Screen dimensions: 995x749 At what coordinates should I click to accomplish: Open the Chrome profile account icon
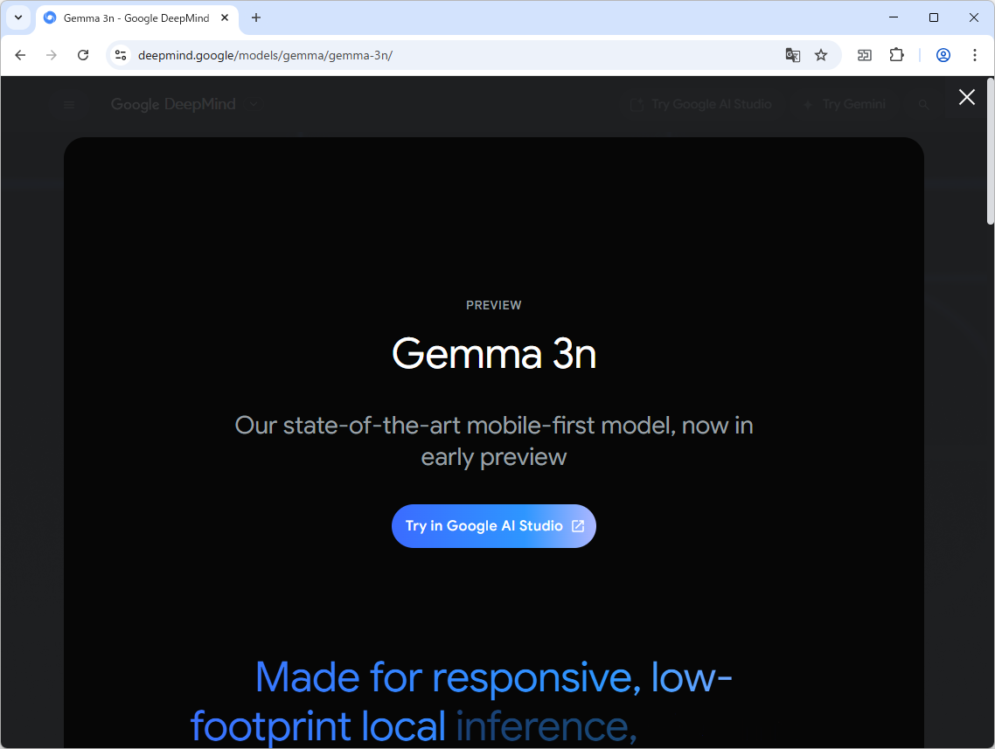coord(943,54)
